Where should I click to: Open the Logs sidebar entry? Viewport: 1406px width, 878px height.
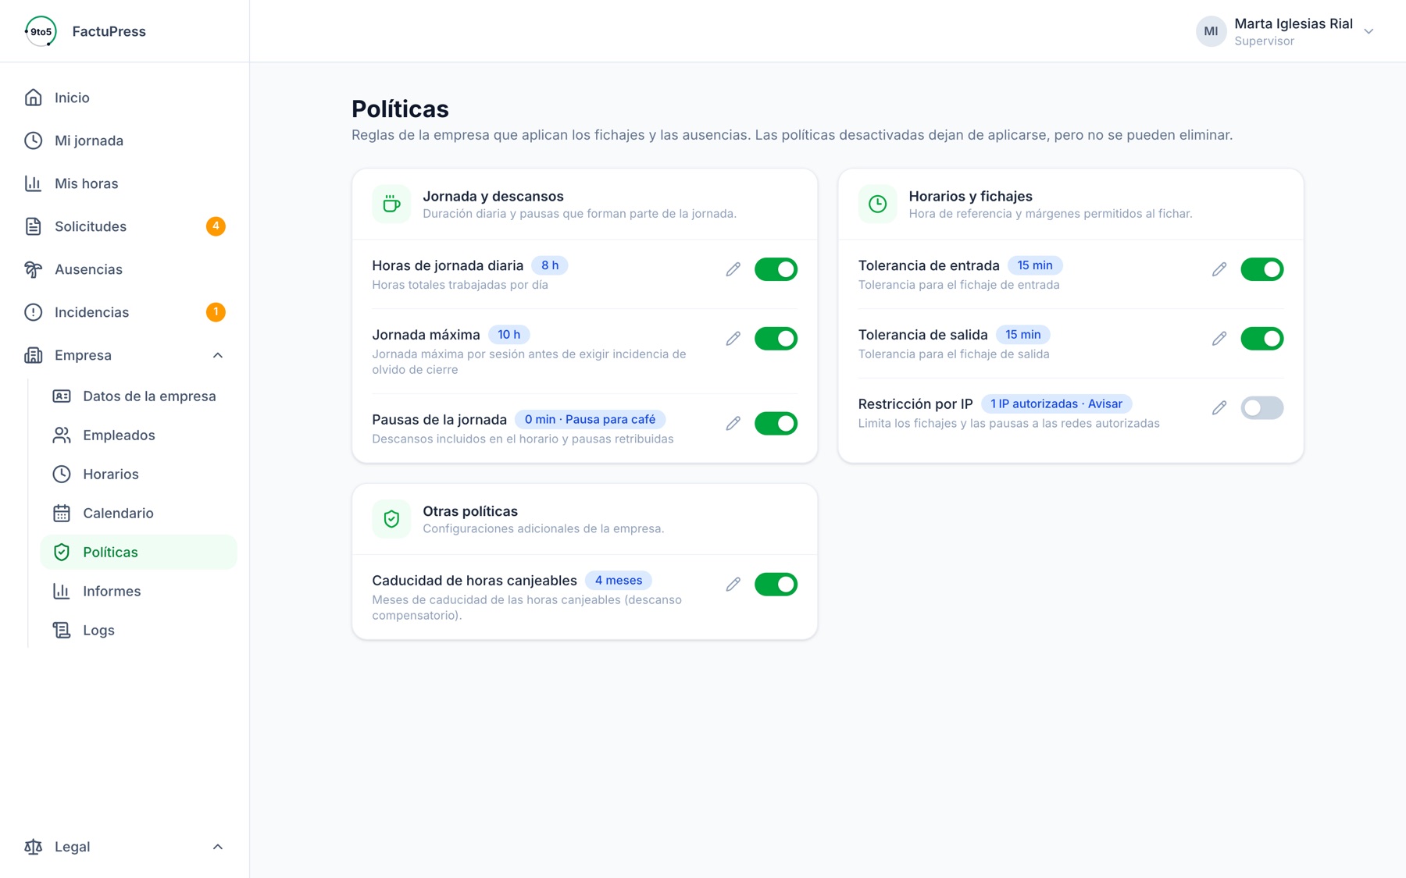[139, 631]
